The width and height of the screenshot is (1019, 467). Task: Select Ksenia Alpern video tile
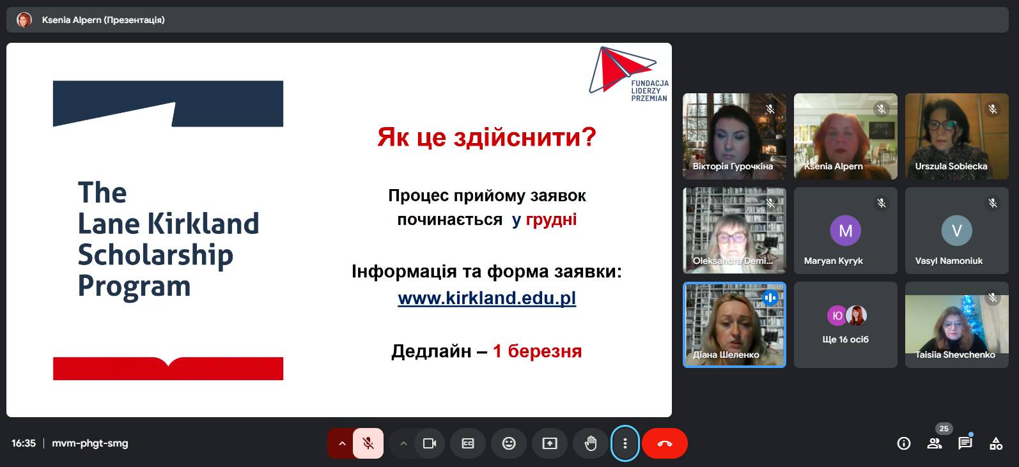[x=846, y=136]
